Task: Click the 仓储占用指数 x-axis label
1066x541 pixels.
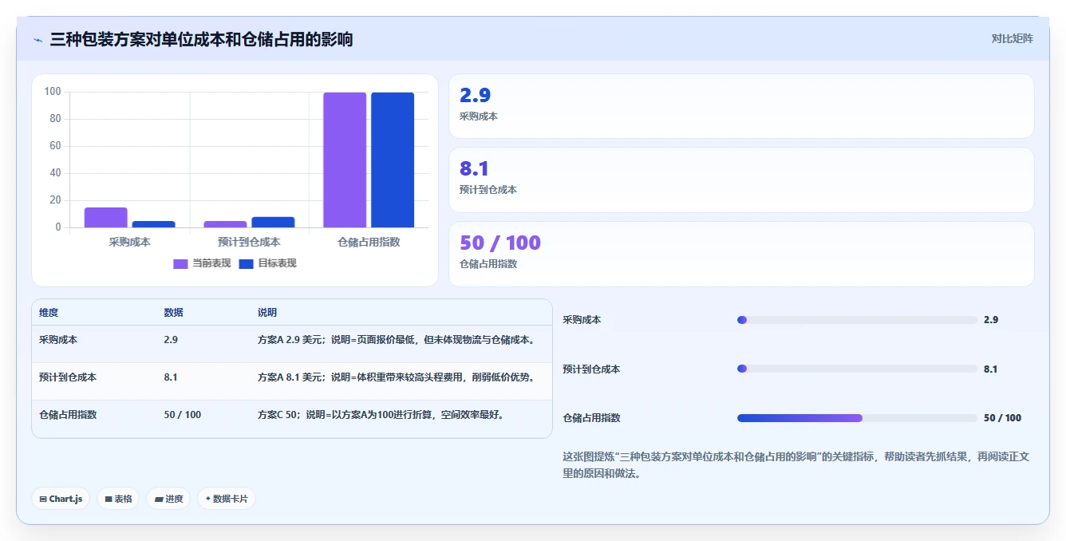Action: (x=369, y=242)
